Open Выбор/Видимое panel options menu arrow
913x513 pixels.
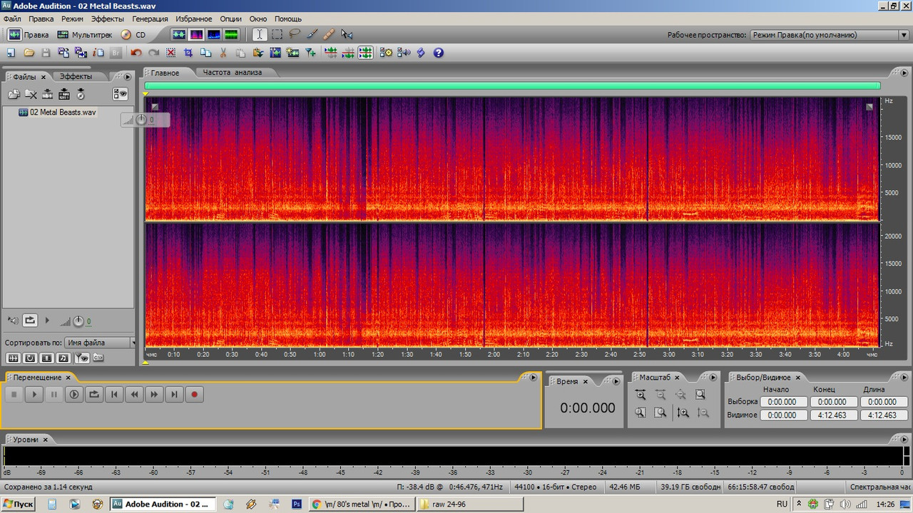click(903, 378)
